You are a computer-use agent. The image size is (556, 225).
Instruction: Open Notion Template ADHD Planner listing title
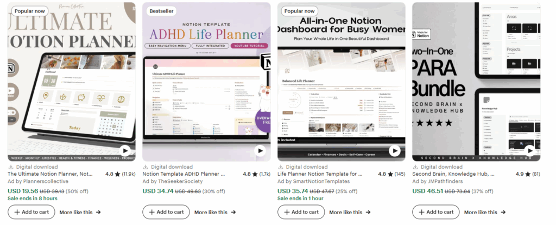point(184,174)
